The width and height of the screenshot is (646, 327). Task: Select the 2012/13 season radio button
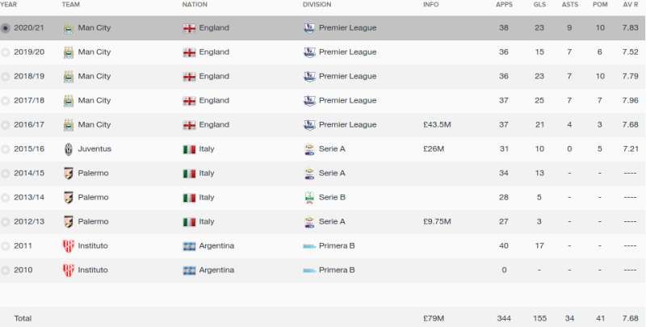(x=6, y=222)
